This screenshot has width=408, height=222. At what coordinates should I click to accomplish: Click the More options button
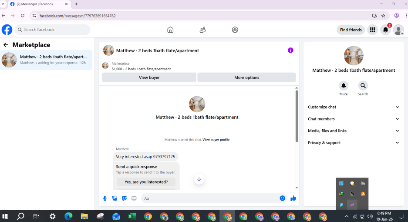pyautogui.click(x=247, y=77)
